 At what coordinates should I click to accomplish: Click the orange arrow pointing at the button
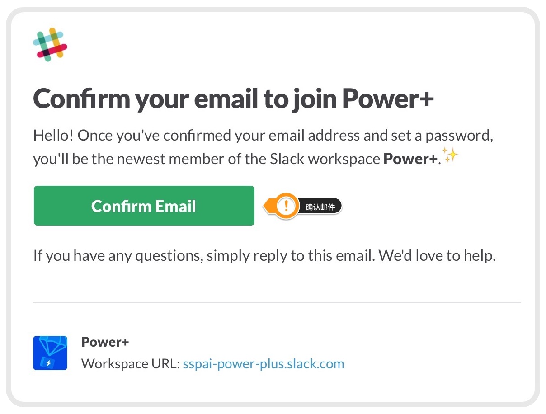tap(268, 207)
